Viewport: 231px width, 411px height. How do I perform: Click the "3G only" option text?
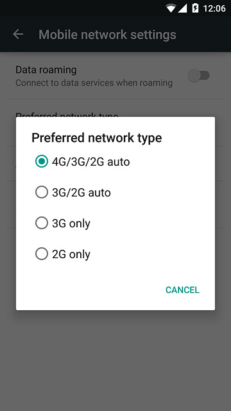tap(71, 223)
